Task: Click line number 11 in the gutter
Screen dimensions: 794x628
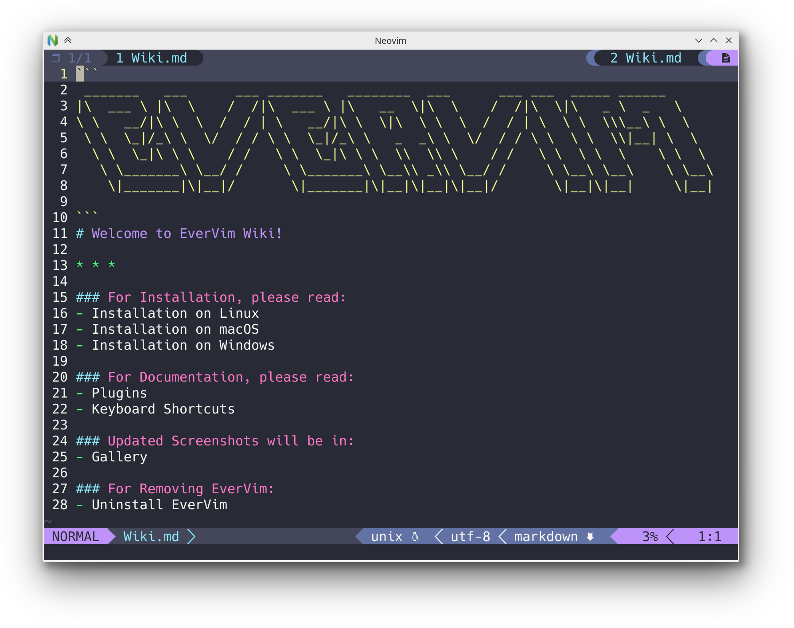Action: 60,234
